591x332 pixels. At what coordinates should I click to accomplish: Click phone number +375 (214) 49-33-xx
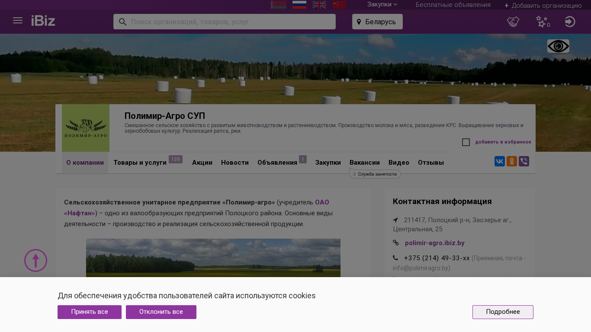pos(437,258)
